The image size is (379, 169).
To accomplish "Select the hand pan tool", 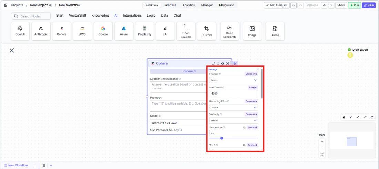I will [x=372, y=117].
